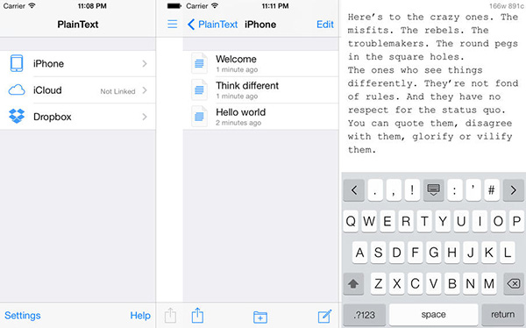526x328 pixels.
Task: Tap the Welcome file icon
Action: click(x=199, y=63)
